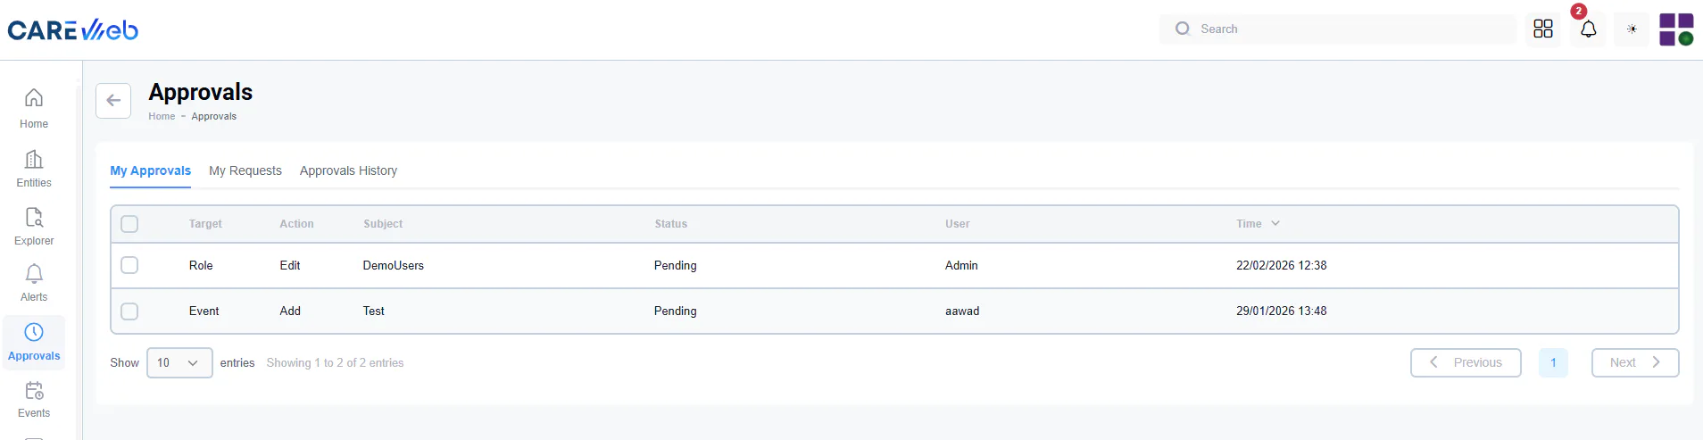This screenshot has height=440, width=1703.
Task: Sort by the Status column header
Action: 671,224
